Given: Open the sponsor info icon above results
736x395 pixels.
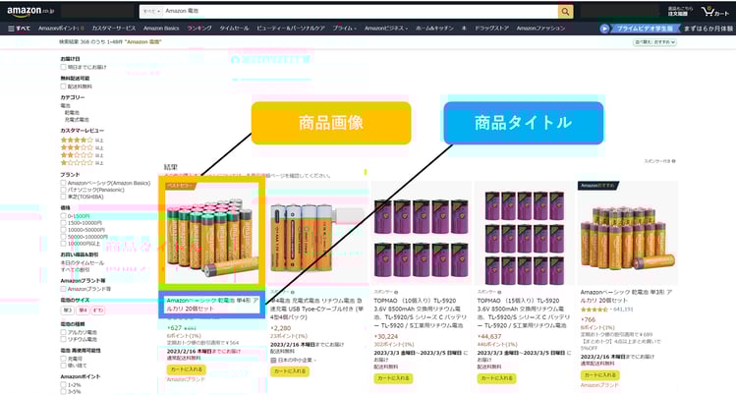Looking at the screenshot, I should pos(673,161).
